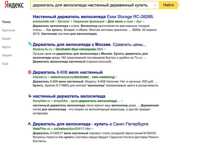Screen dimensions: 199x143
Task: Expand dropdown arrow after Derzhatel-dlya-velosipeda.html
Action: pos(105,49)
